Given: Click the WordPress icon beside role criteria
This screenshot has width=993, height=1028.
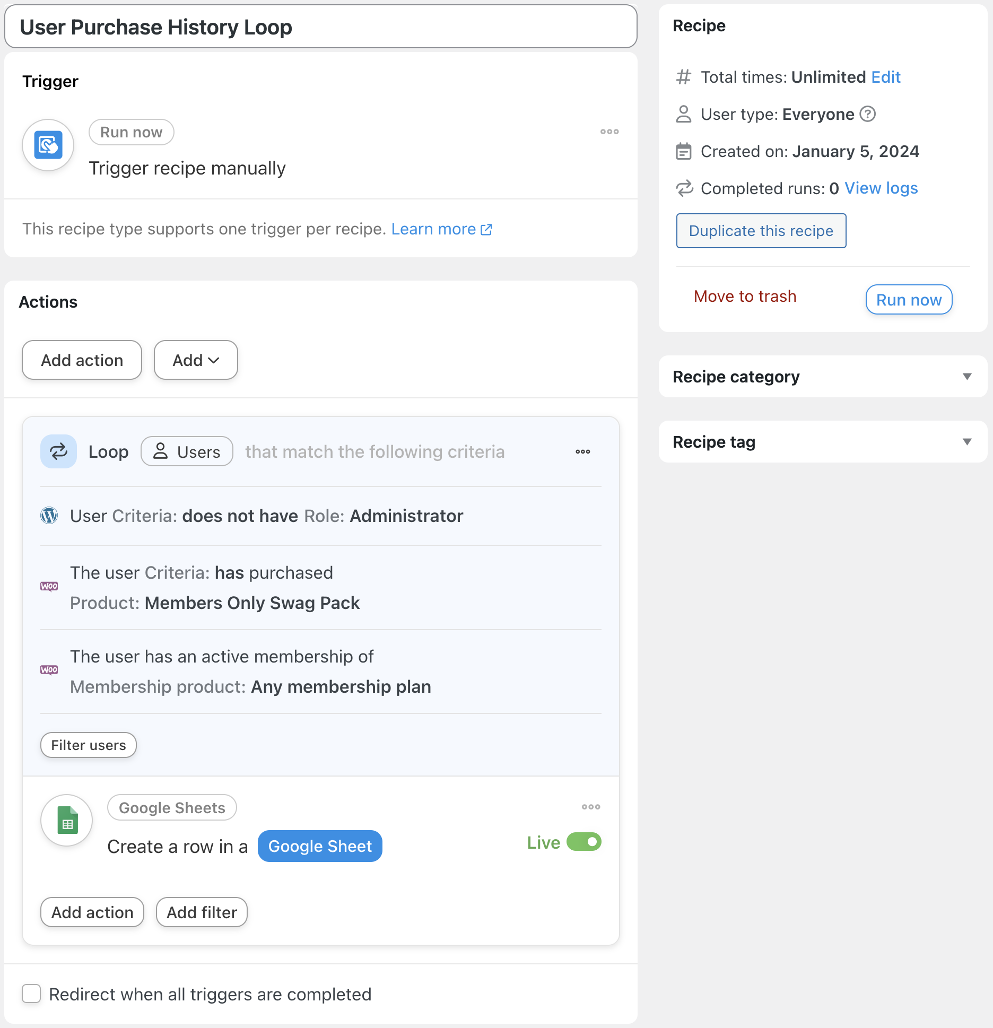Looking at the screenshot, I should (49, 516).
